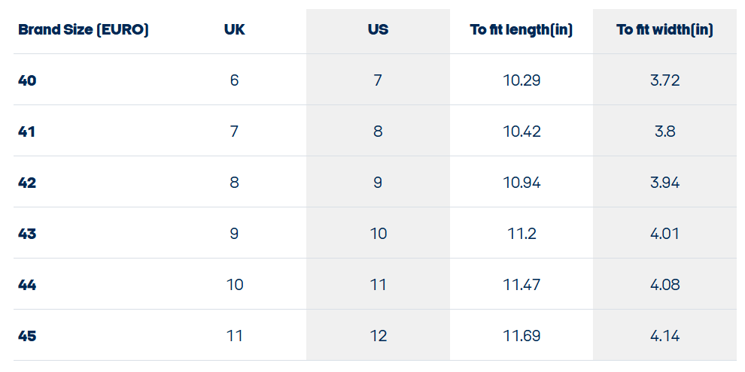The image size is (745, 372).
Task: Click the 10.94 length cell
Action: (521, 183)
